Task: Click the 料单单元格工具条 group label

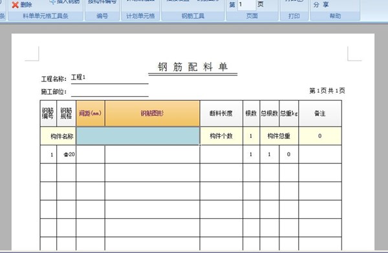Action: pos(45,16)
